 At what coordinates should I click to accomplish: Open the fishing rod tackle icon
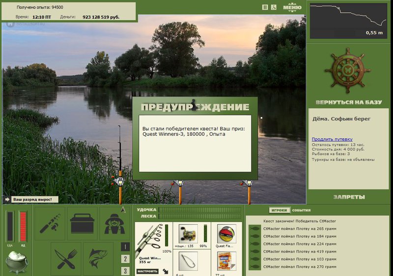click(50, 223)
